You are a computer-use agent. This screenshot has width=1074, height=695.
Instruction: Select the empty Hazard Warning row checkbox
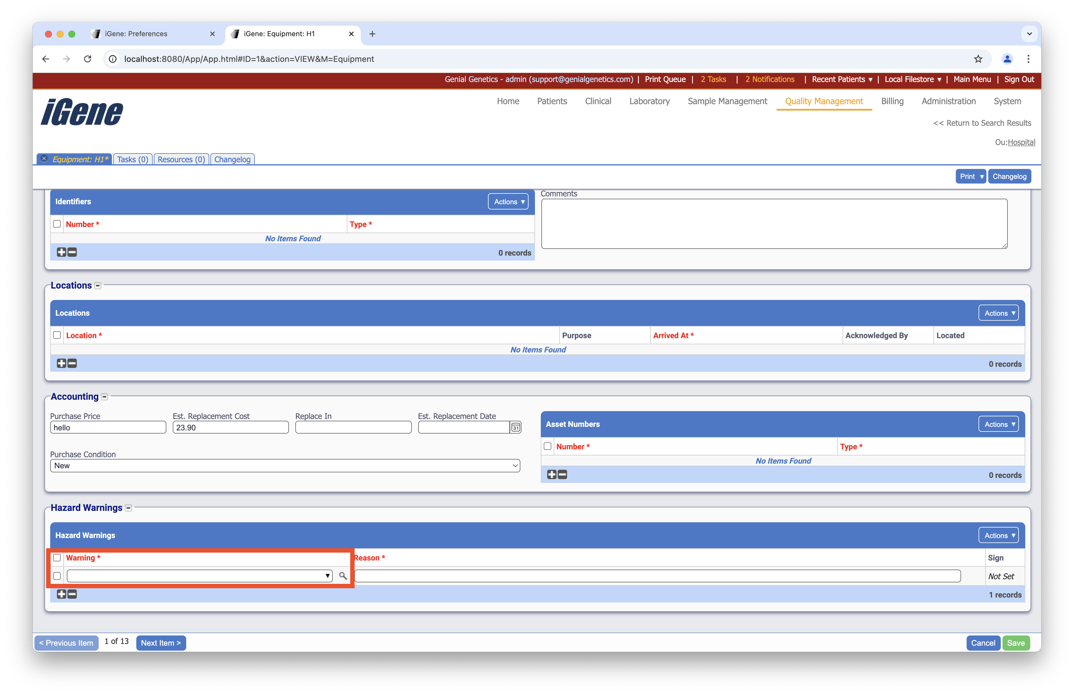pos(57,576)
